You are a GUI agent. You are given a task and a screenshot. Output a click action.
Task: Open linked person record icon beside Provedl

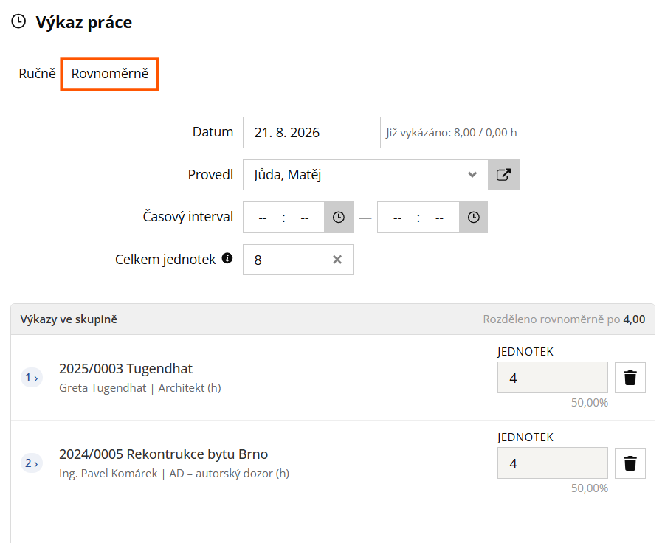503,175
